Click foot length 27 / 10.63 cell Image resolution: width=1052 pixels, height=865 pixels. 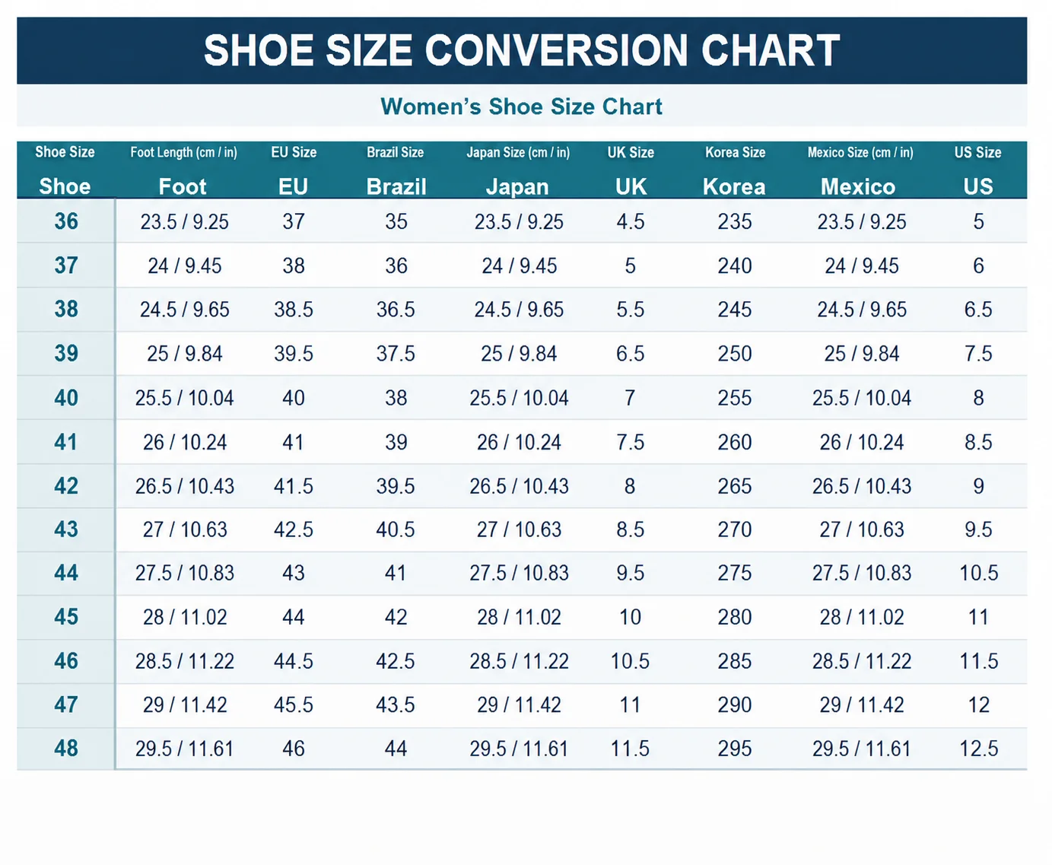pyautogui.click(x=185, y=529)
